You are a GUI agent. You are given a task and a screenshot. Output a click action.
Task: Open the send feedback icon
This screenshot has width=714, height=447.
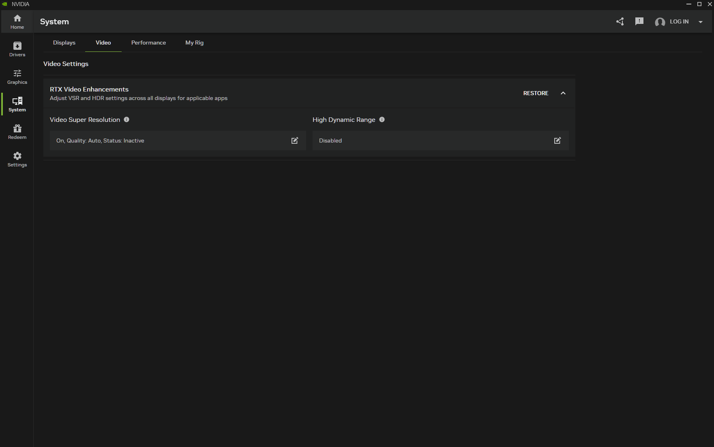639,21
